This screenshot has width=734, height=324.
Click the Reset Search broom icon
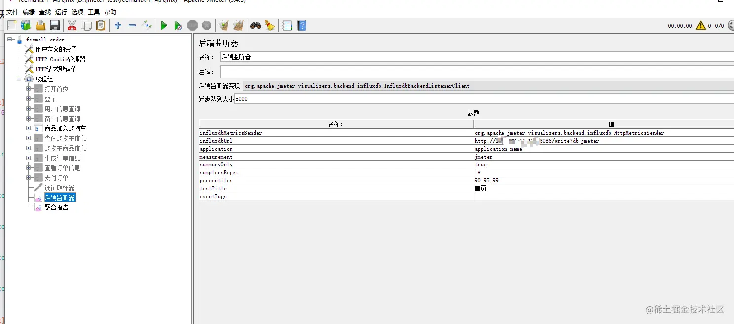[x=270, y=25]
